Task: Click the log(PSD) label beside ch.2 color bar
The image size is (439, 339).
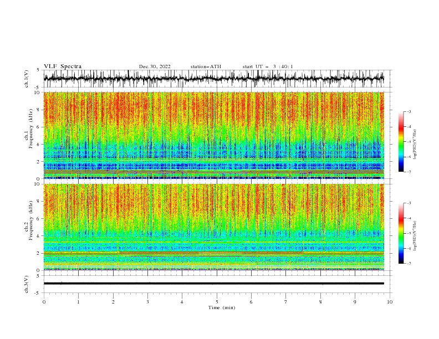Action: [x=415, y=237]
